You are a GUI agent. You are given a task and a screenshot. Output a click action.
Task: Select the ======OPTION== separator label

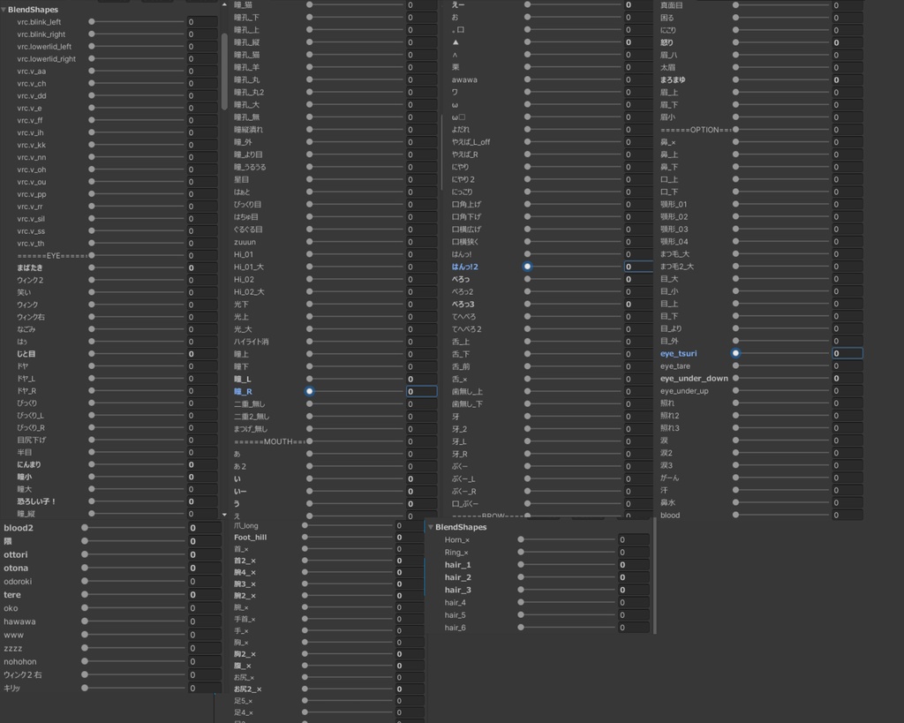[696, 130]
